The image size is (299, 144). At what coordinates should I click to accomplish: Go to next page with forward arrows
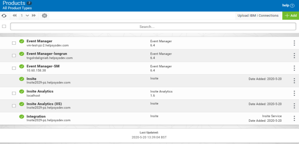(34, 16)
